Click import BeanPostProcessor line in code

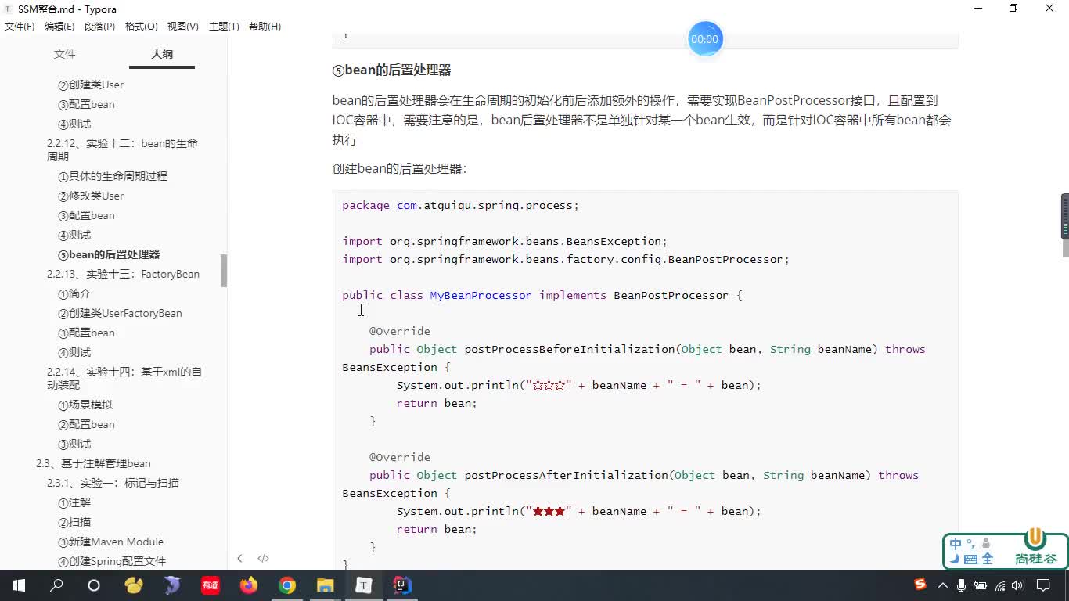click(566, 259)
